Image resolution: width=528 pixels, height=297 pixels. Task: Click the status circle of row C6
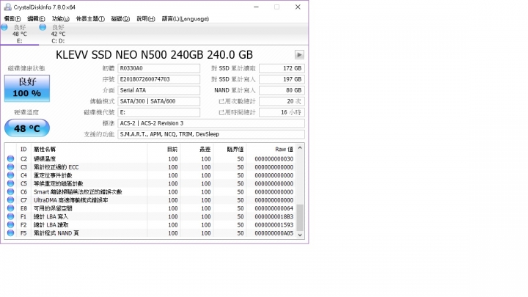(10, 191)
